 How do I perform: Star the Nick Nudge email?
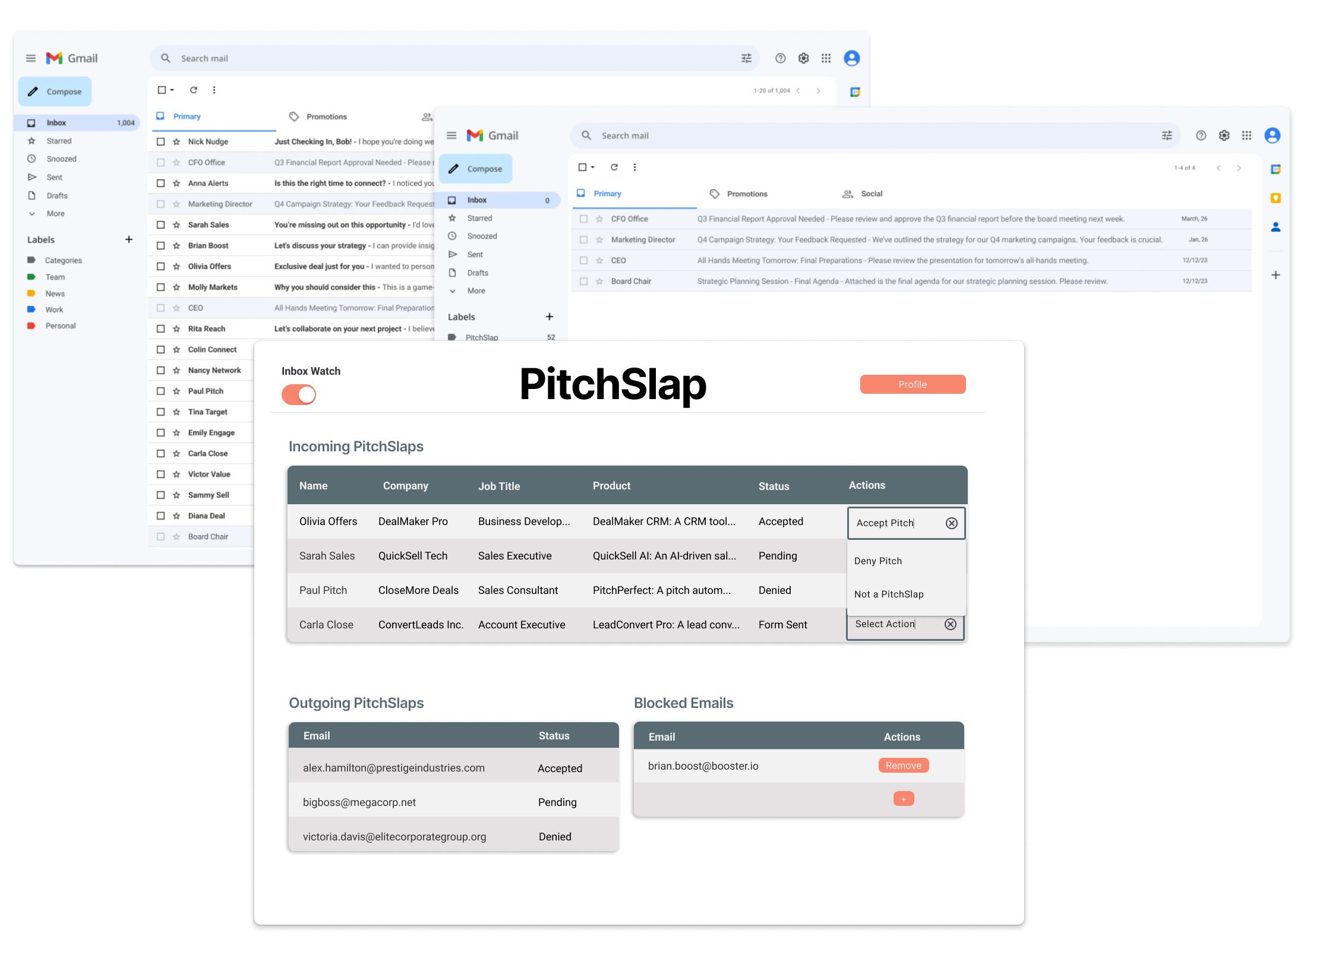[x=176, y=141]
